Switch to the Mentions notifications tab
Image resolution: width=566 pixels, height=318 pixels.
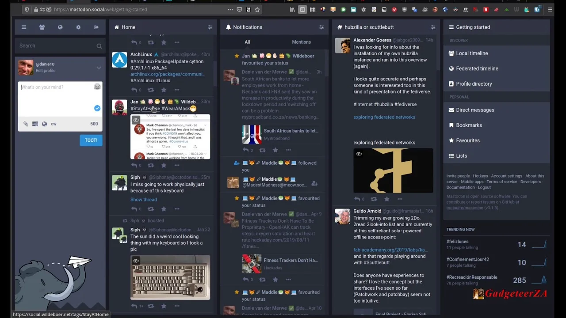click(301, 42)
